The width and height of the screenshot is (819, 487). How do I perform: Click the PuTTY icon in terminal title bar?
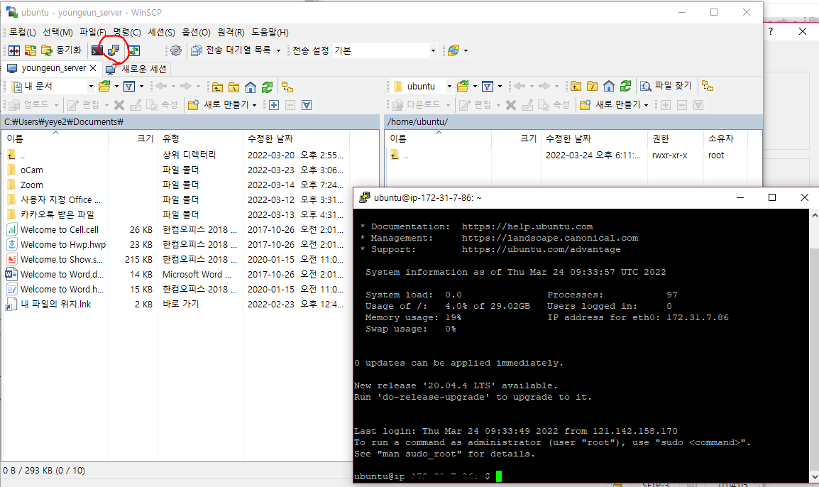[365, 197]
